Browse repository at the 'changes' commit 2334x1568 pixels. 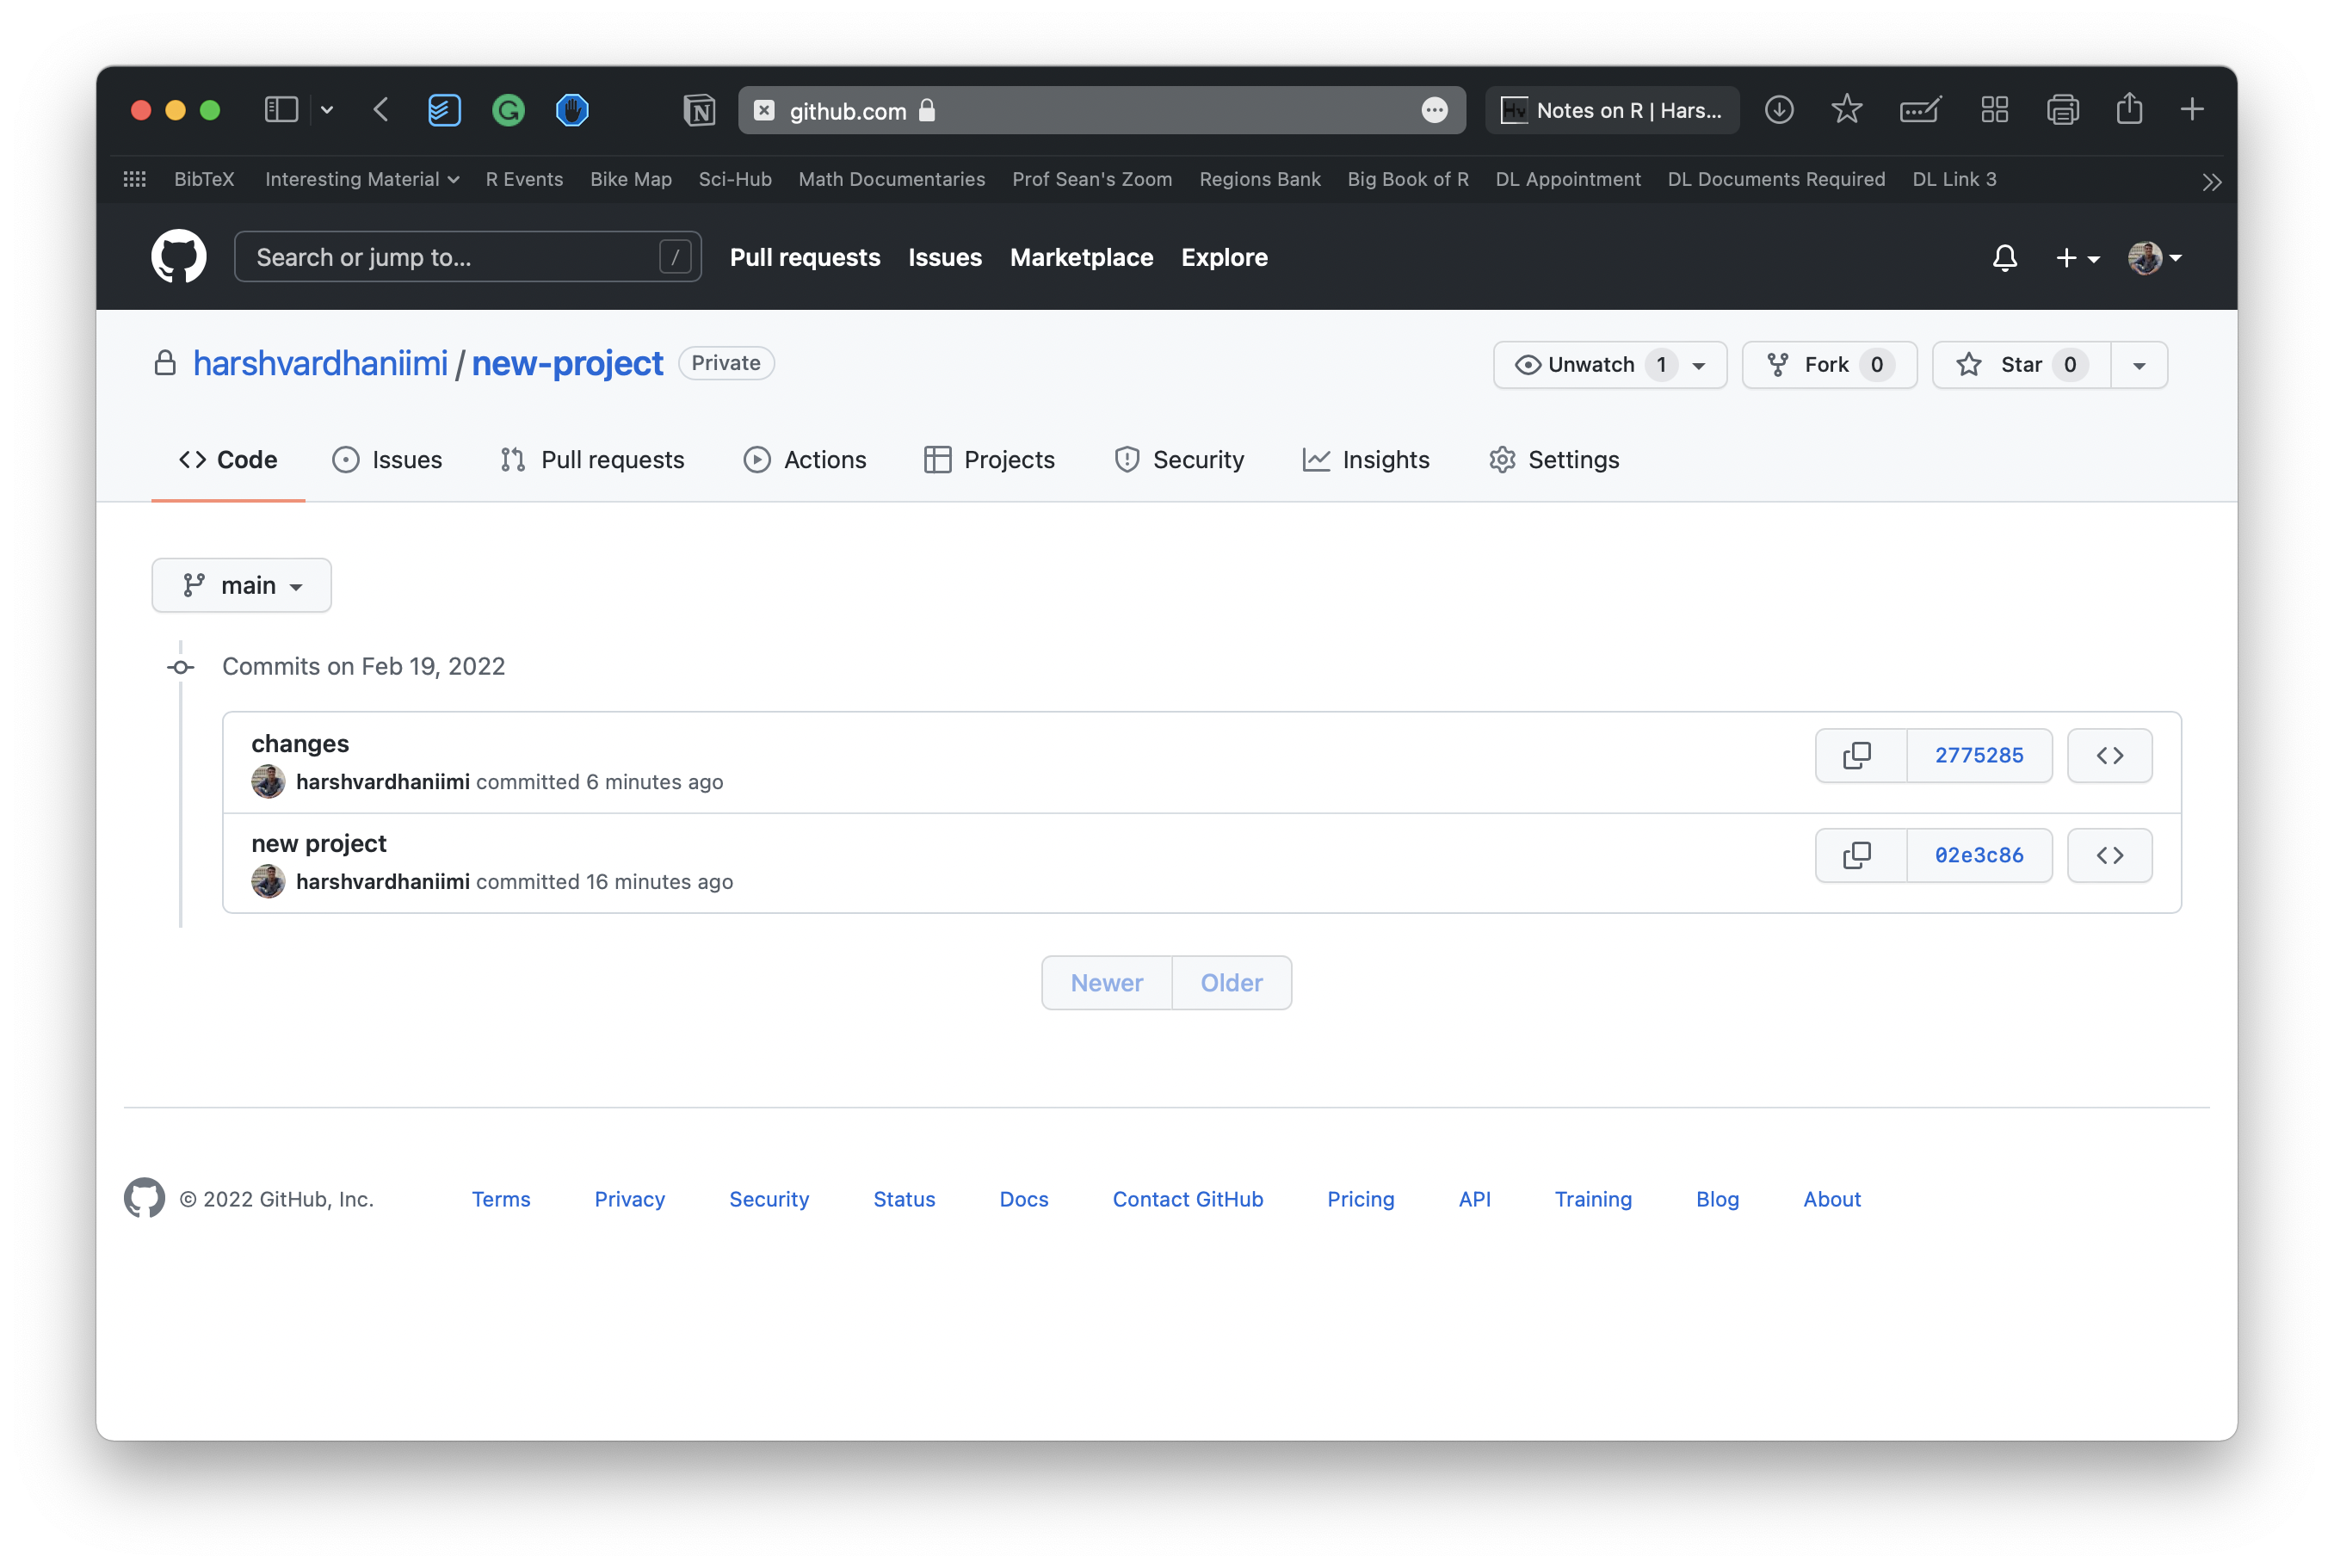pyautogui.click(x=2109, y=756)
